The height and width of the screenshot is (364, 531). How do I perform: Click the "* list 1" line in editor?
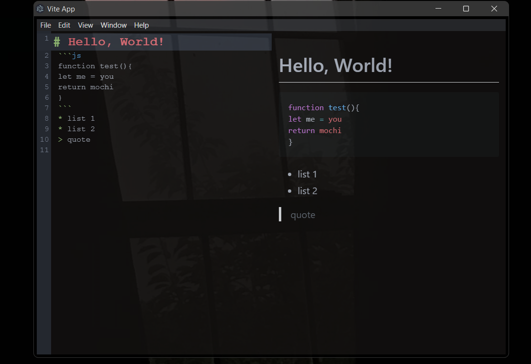76,118
